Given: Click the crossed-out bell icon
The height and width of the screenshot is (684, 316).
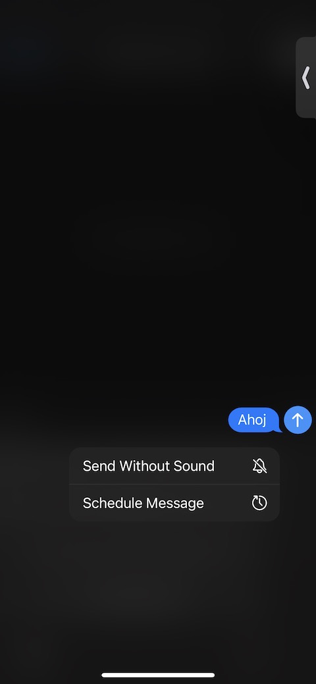Looking at the screenshot, I should (259, 466).
